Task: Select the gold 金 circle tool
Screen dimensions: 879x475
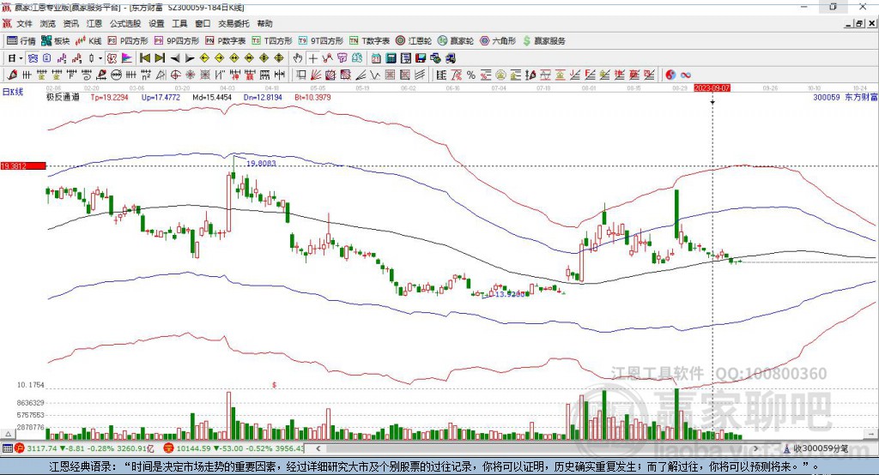Action: (x=500, y=75)
